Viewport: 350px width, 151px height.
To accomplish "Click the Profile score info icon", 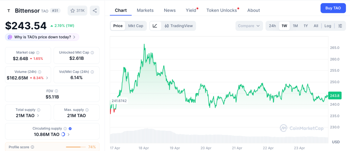I will pyautogui.click(x=32, y=147).
